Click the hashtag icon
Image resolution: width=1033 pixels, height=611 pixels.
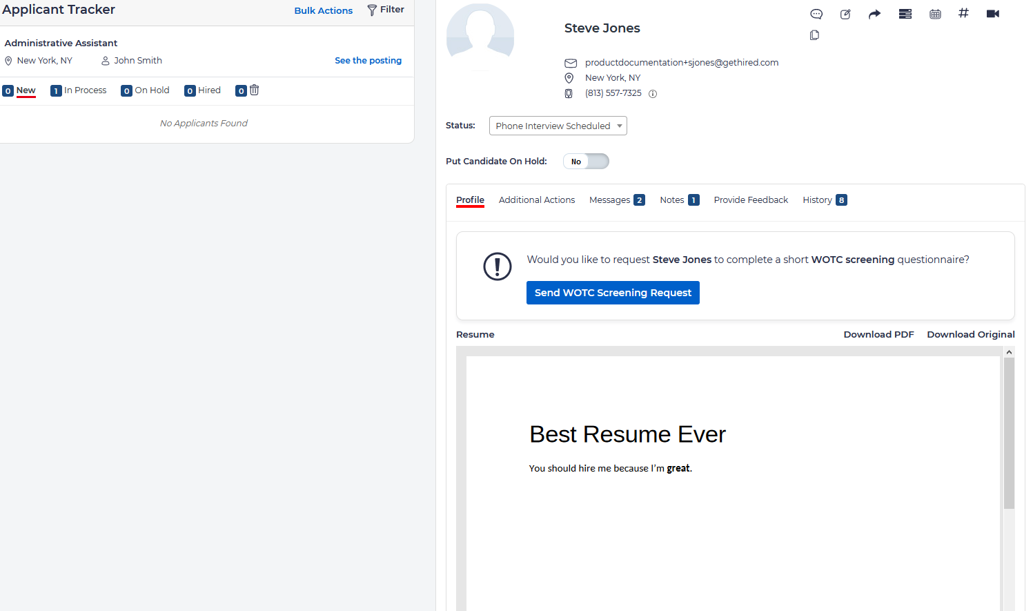click(963, 13)
